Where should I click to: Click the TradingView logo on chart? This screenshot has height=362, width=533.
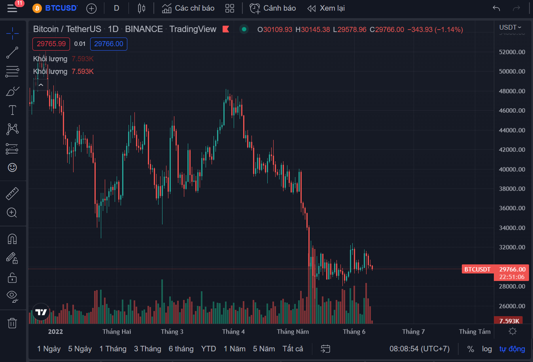click(41, 312)
